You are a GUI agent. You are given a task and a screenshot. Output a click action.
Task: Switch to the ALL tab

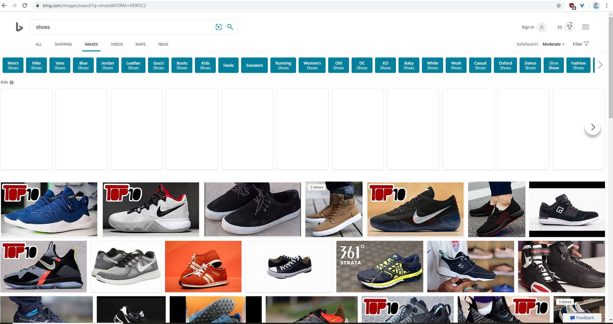click(39, 44)
